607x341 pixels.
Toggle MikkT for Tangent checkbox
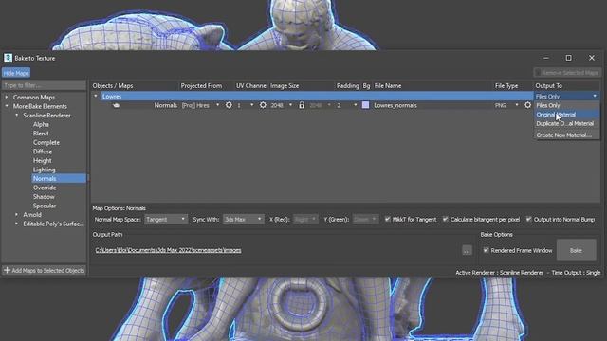(x=388, y=219)
